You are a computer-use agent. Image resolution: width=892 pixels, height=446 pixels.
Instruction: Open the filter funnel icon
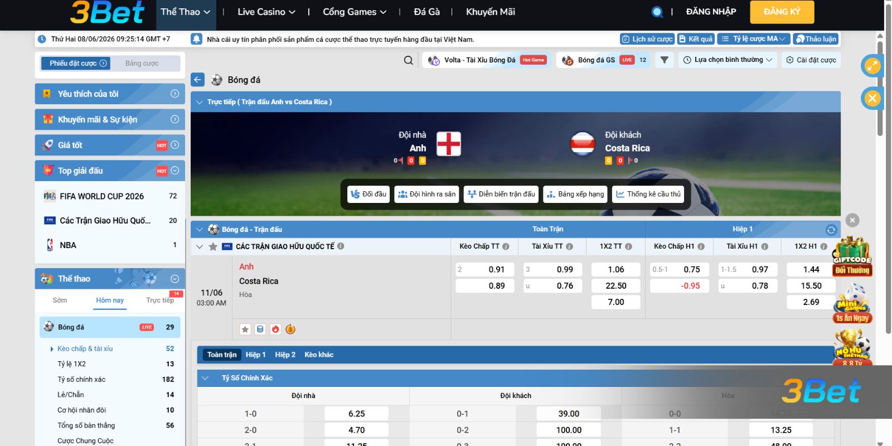(664, 60)
